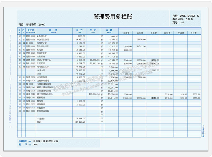The width and height of the screenshot is (212, 157).
Task: Click the 借方 column header
Action: click(79, 31)
